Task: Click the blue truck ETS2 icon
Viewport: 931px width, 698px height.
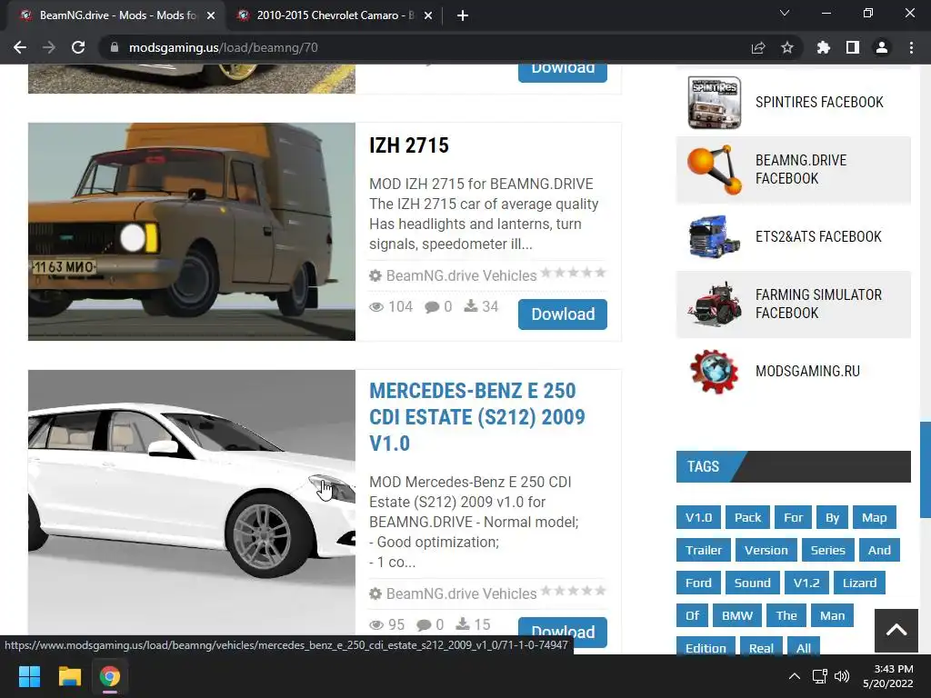Action: coord(715,237)
